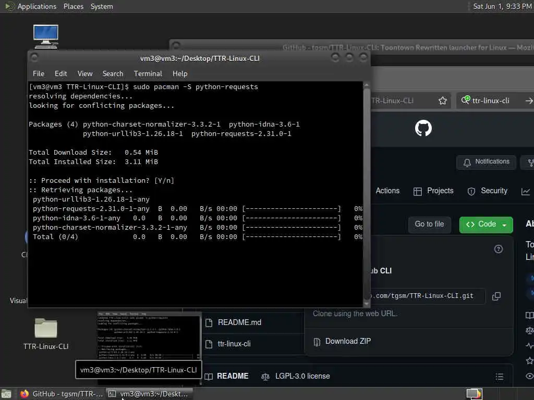
Task: Open the Help menu in the terminal
Action: tap(180, 74)
